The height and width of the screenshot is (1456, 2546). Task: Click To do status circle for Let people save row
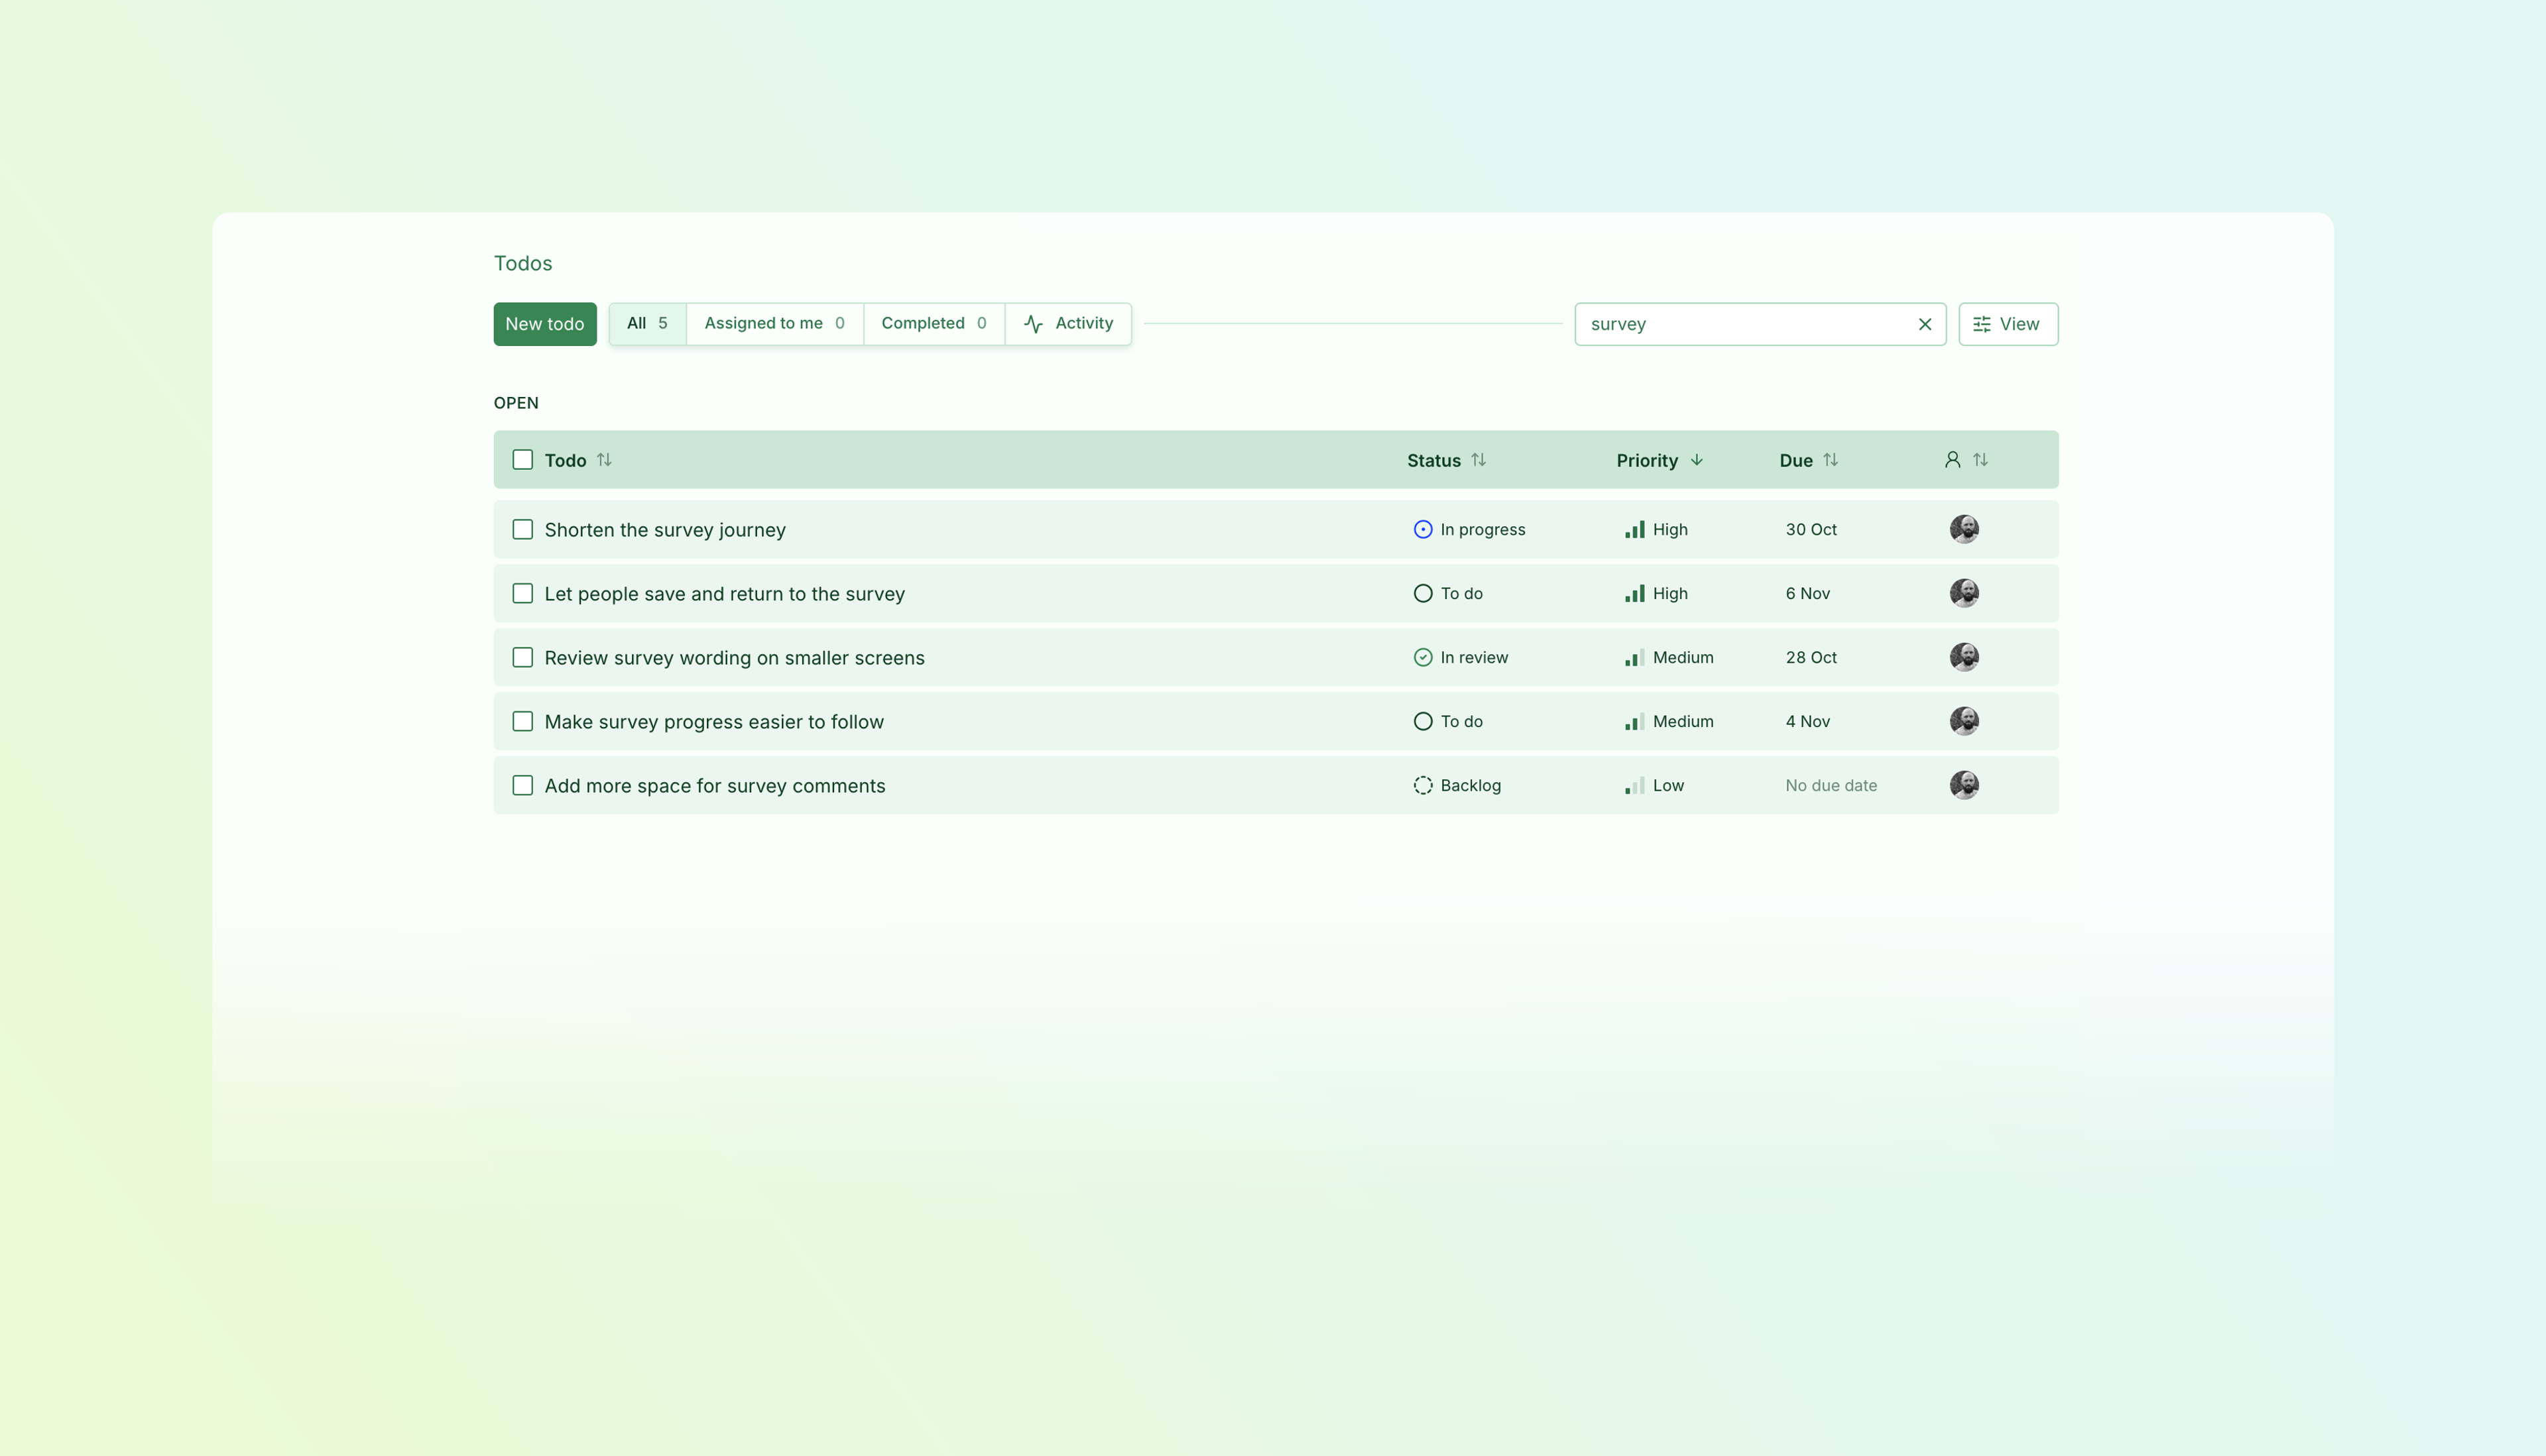1423,593
